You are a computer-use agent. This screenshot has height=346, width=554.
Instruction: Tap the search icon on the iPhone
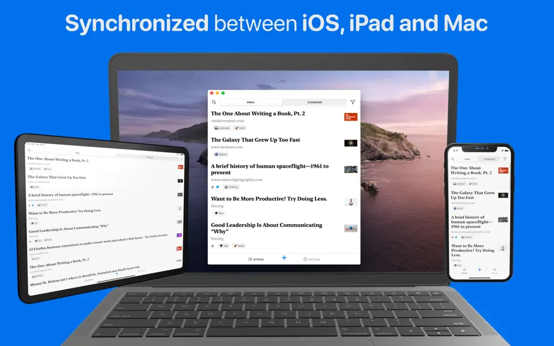(452, 159)
